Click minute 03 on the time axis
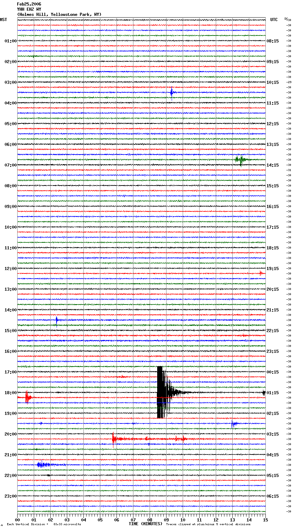 coord(67,520)
